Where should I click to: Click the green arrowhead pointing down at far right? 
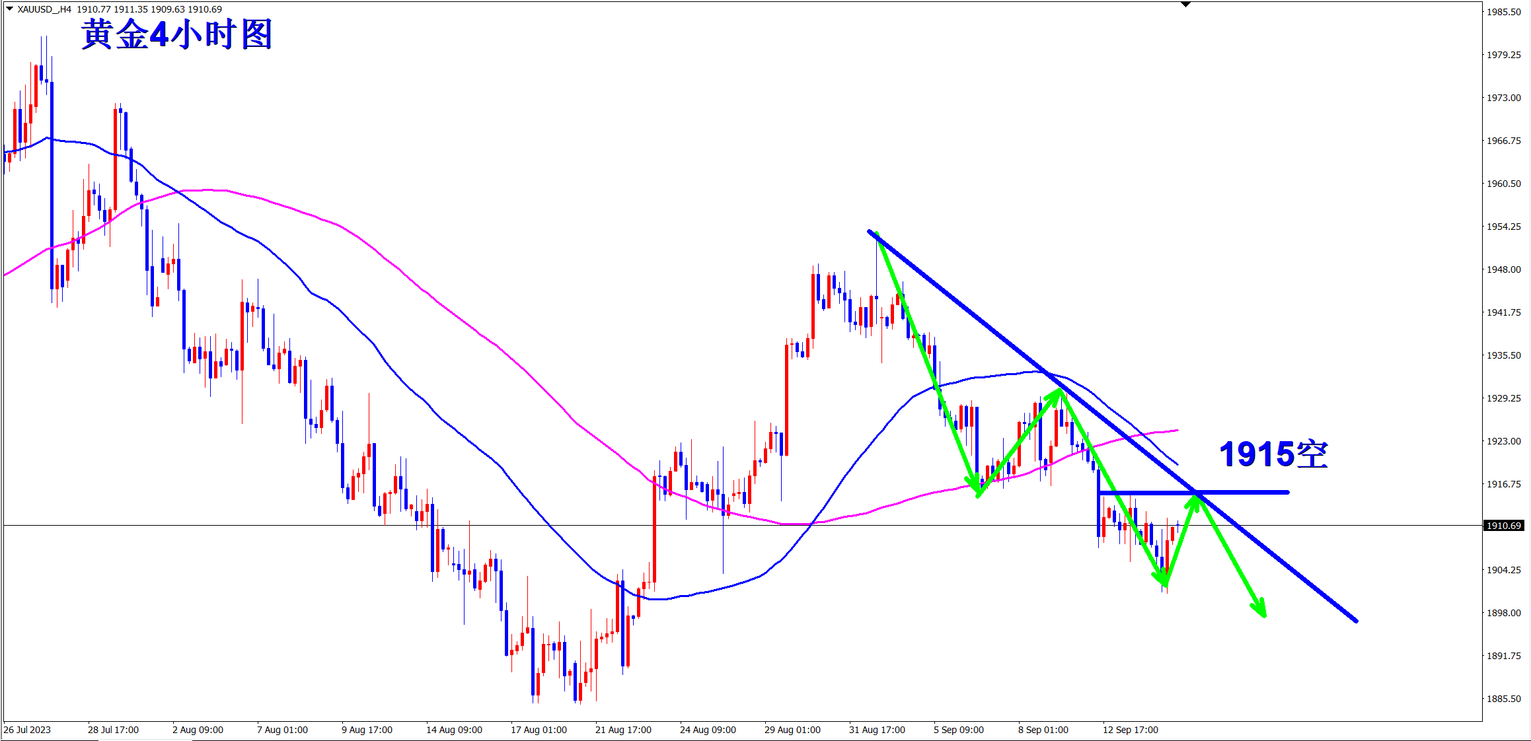[1261, 610]
